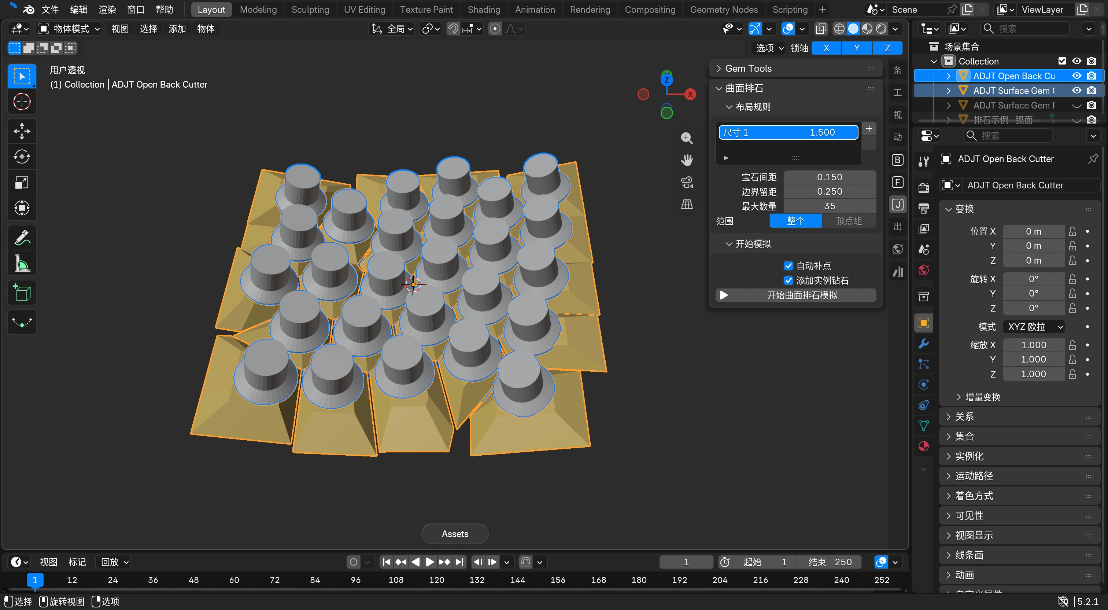The width and height of the screenshot is (1108, 610).
Task: Open Add Cube tool
Action: click(x=22, y=293)
